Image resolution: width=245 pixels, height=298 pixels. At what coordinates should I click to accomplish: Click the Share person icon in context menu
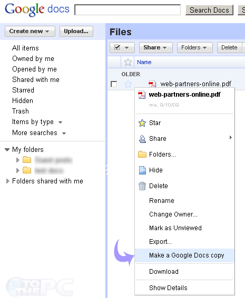pyautogui.click(x=142, y=139)
